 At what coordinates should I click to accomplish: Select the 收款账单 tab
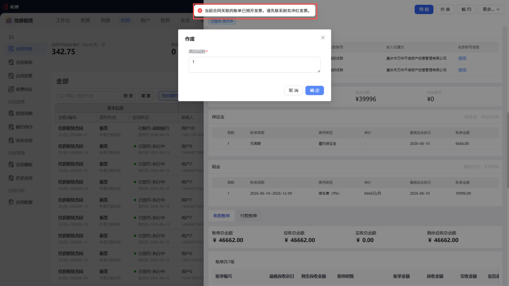222,216
